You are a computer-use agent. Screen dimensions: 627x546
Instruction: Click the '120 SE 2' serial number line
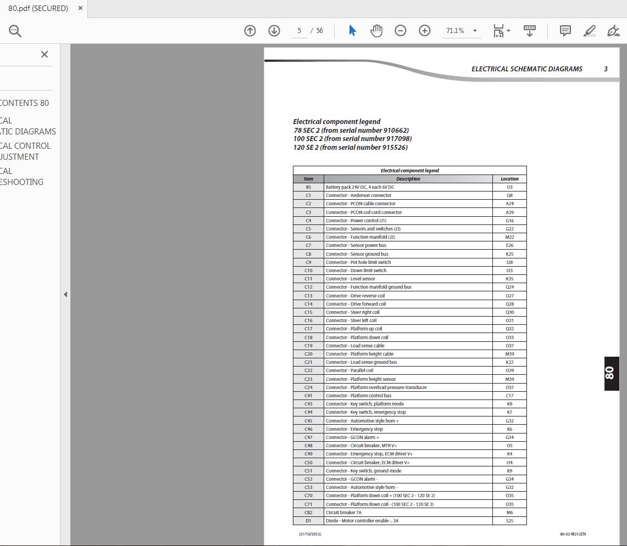350,148
